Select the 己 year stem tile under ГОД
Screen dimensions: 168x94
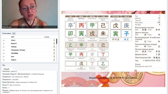click(103, 25)
